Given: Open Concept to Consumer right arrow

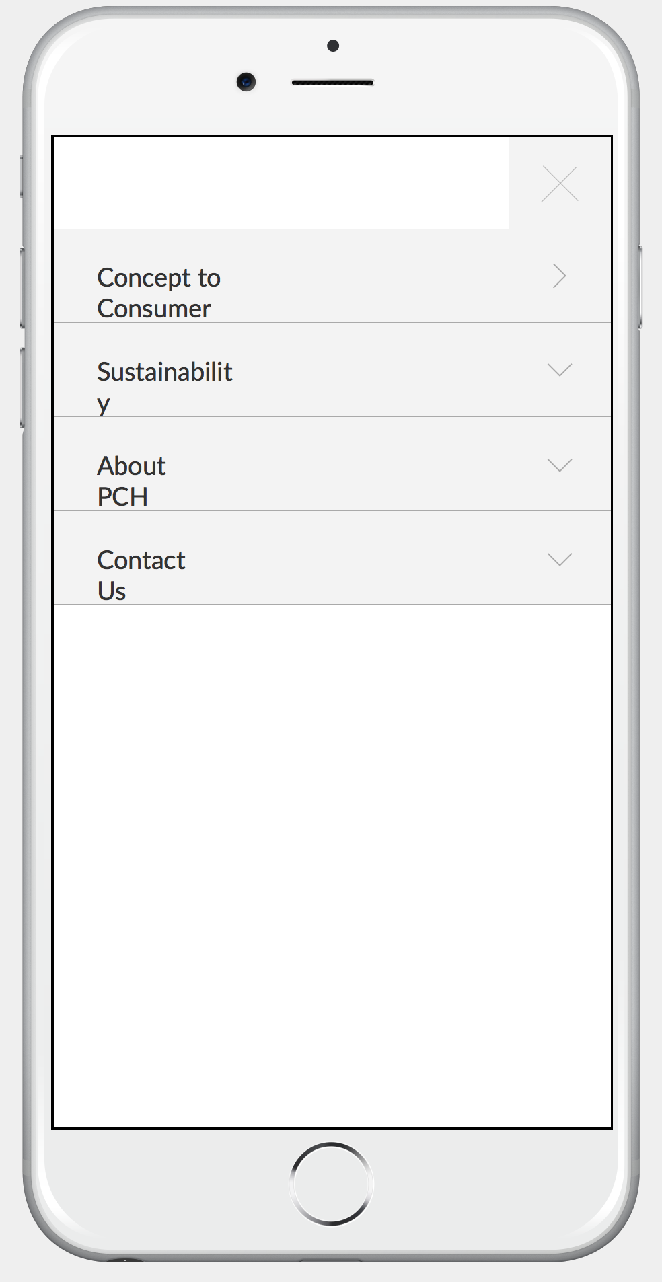Looking at the screenshot, I should point(559,276).
